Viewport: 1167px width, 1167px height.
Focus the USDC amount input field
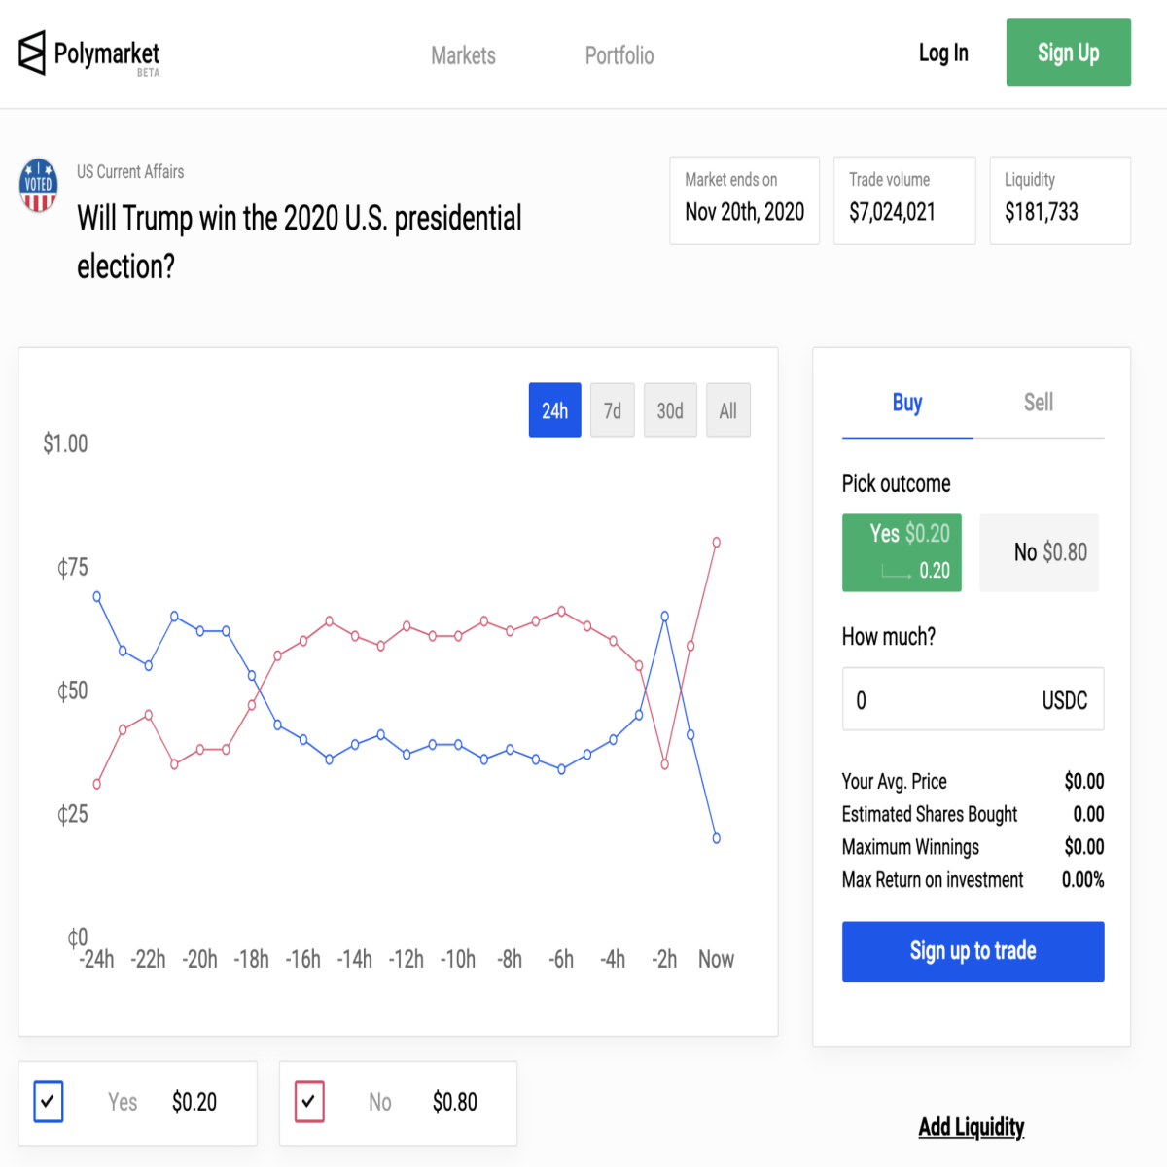973,699
